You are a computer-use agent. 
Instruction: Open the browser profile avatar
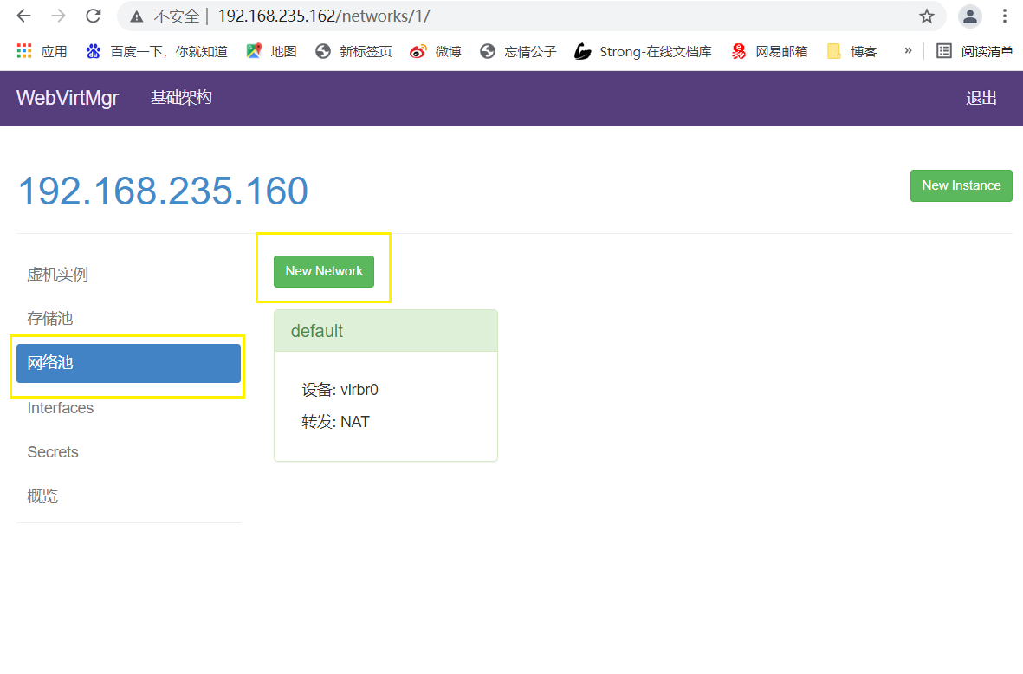(970, 16)
